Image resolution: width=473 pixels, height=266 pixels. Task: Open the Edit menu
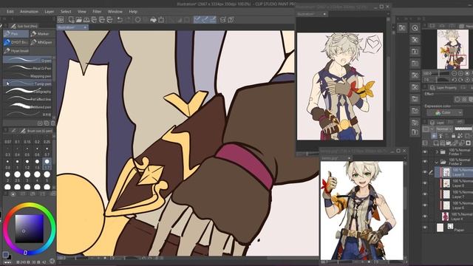tap(10, 12)
